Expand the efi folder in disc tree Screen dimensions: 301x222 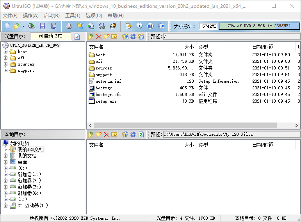point(6,58)
